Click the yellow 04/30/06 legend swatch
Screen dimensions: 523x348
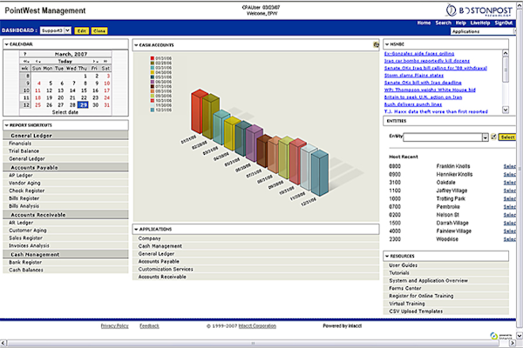pyautogui.click(x=152, y=72)
